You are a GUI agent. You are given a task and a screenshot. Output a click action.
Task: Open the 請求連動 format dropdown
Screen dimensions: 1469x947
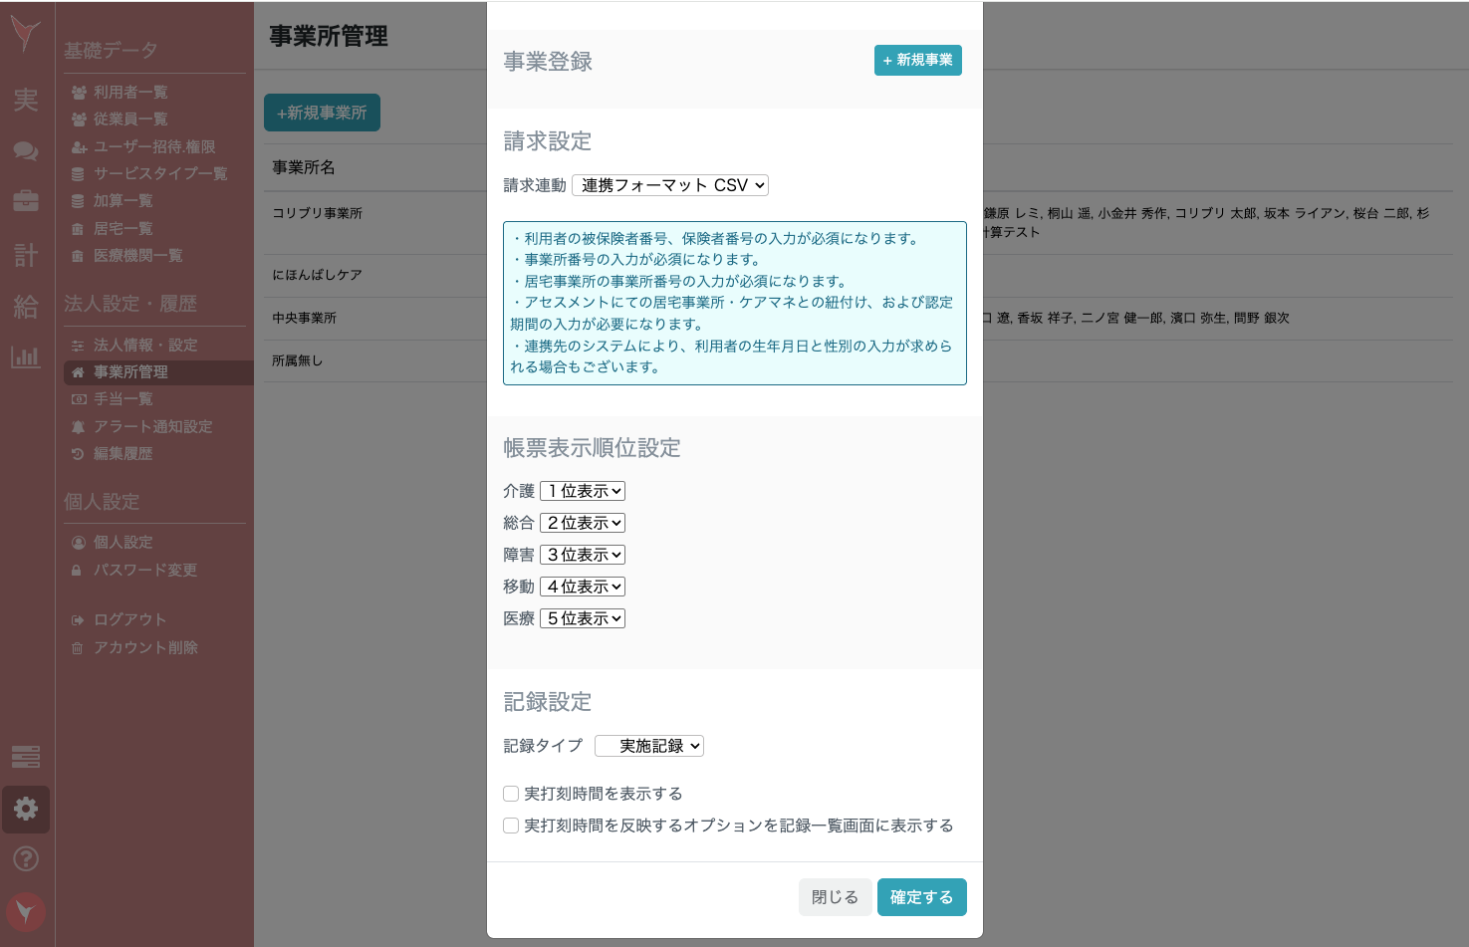pos(670,185)
